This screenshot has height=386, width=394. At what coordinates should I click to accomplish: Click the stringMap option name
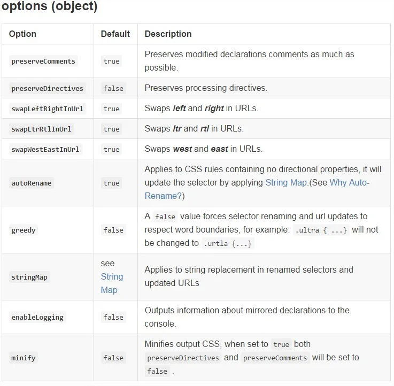point(29,277)
